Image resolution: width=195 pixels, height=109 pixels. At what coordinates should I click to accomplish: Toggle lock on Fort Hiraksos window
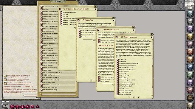pyautogui.click(x=151, y=37)
